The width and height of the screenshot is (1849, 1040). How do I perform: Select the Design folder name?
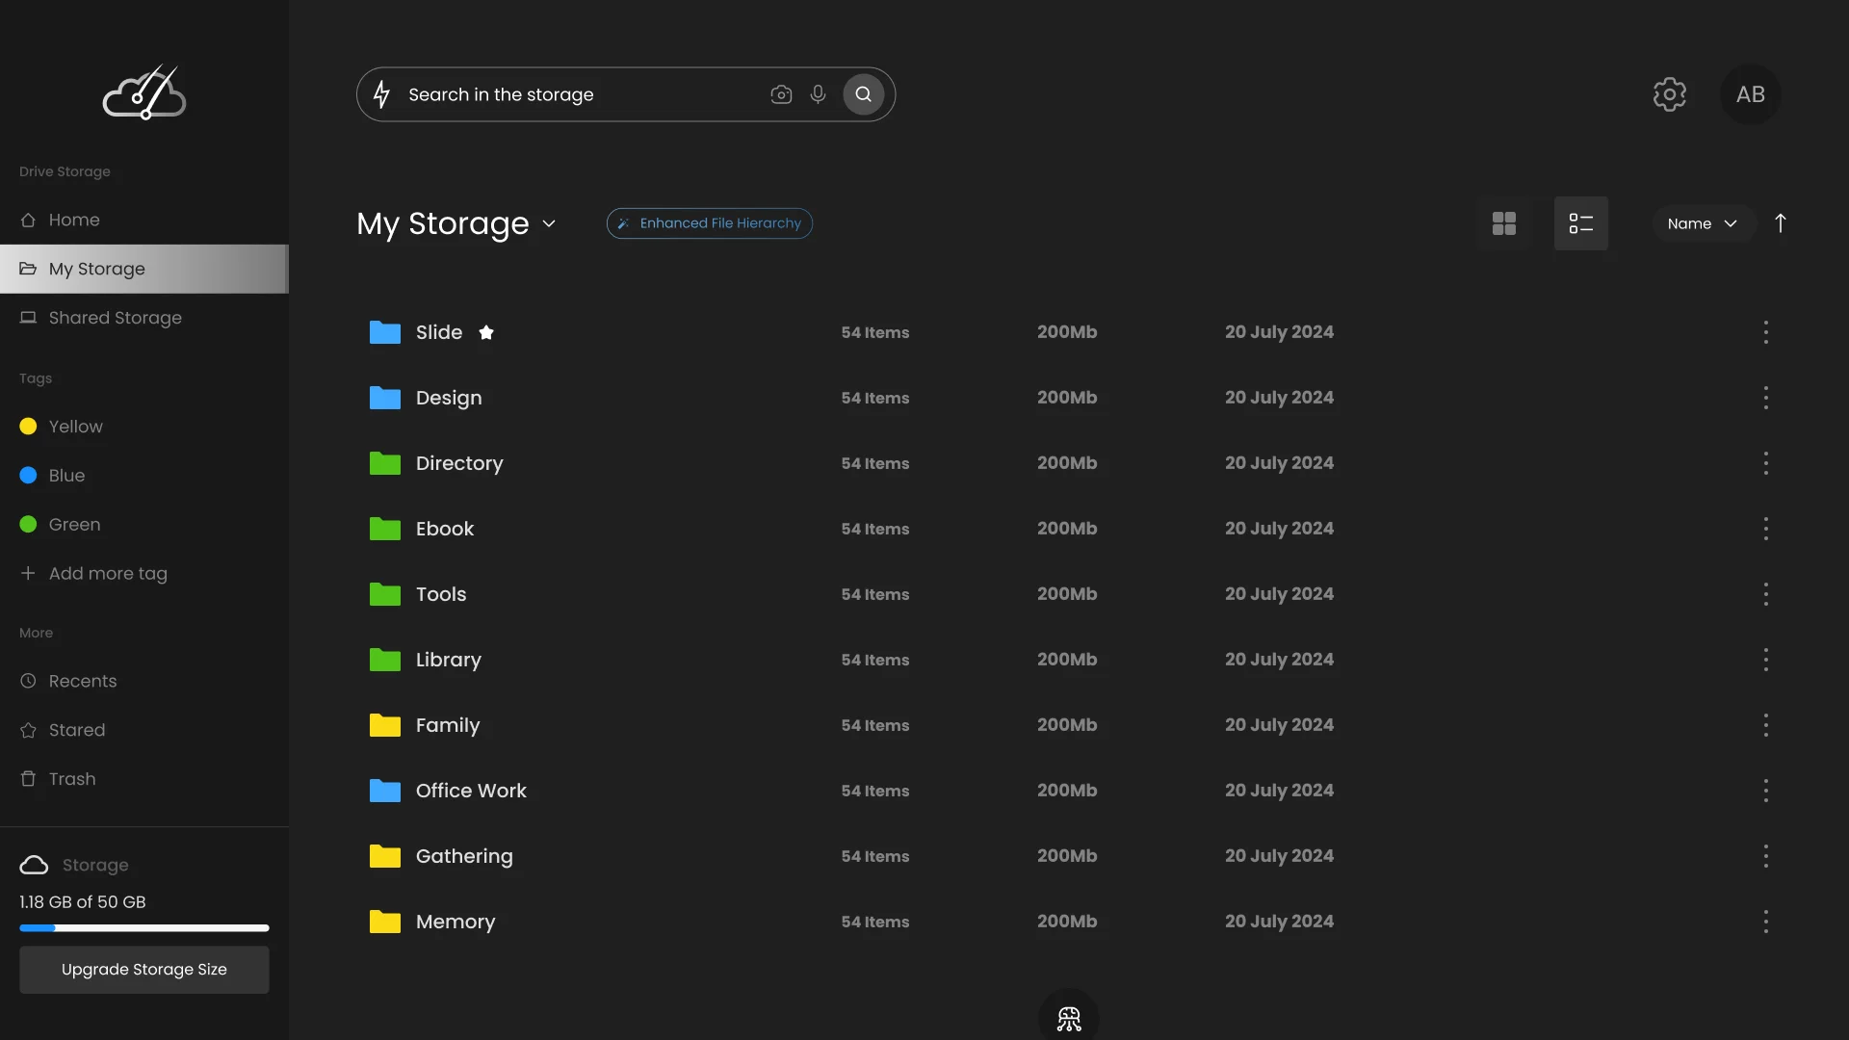point(449,398)
